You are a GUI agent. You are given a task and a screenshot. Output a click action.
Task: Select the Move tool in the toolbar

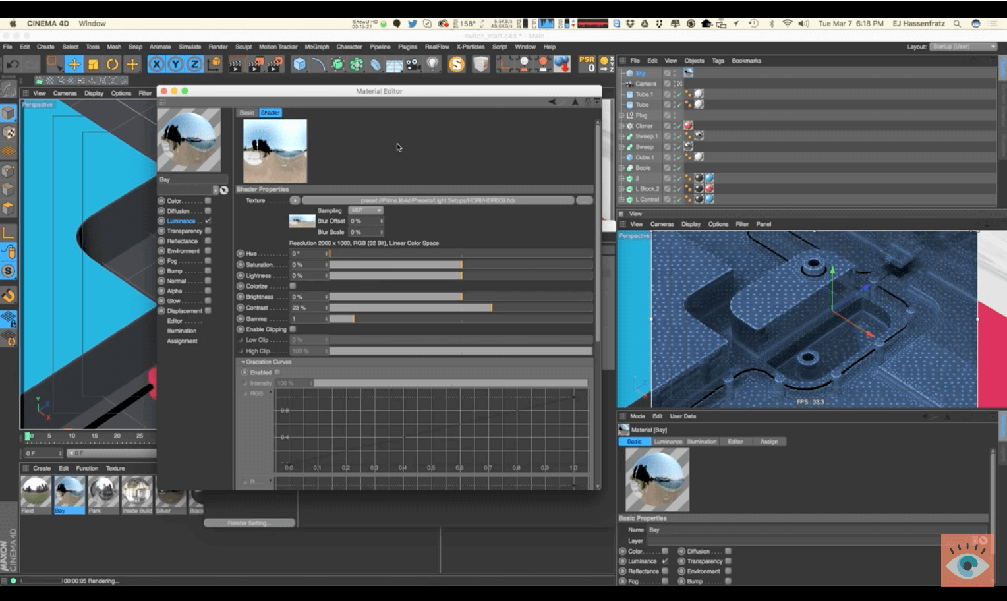(74, 64)
